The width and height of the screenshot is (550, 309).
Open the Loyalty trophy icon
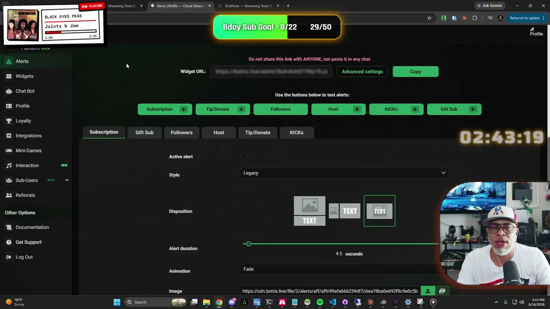click(x=9, y=121)
